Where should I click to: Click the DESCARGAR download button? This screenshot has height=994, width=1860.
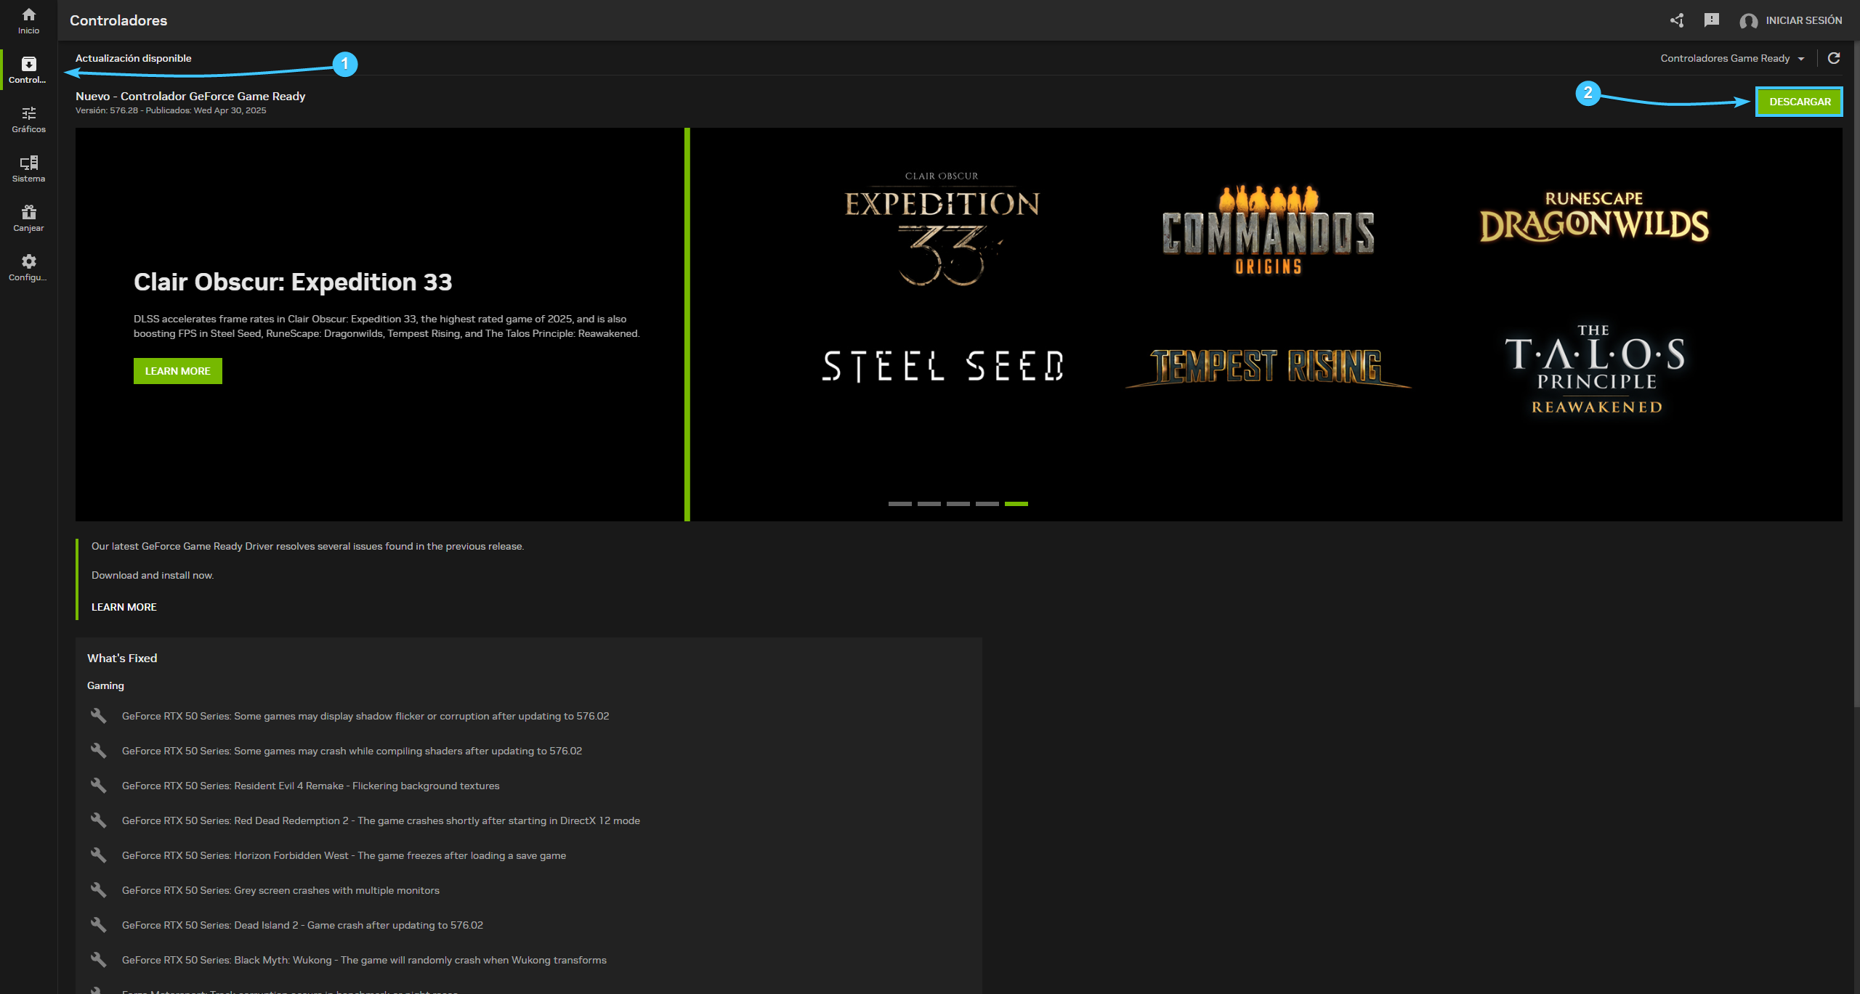pos(1800,102)
